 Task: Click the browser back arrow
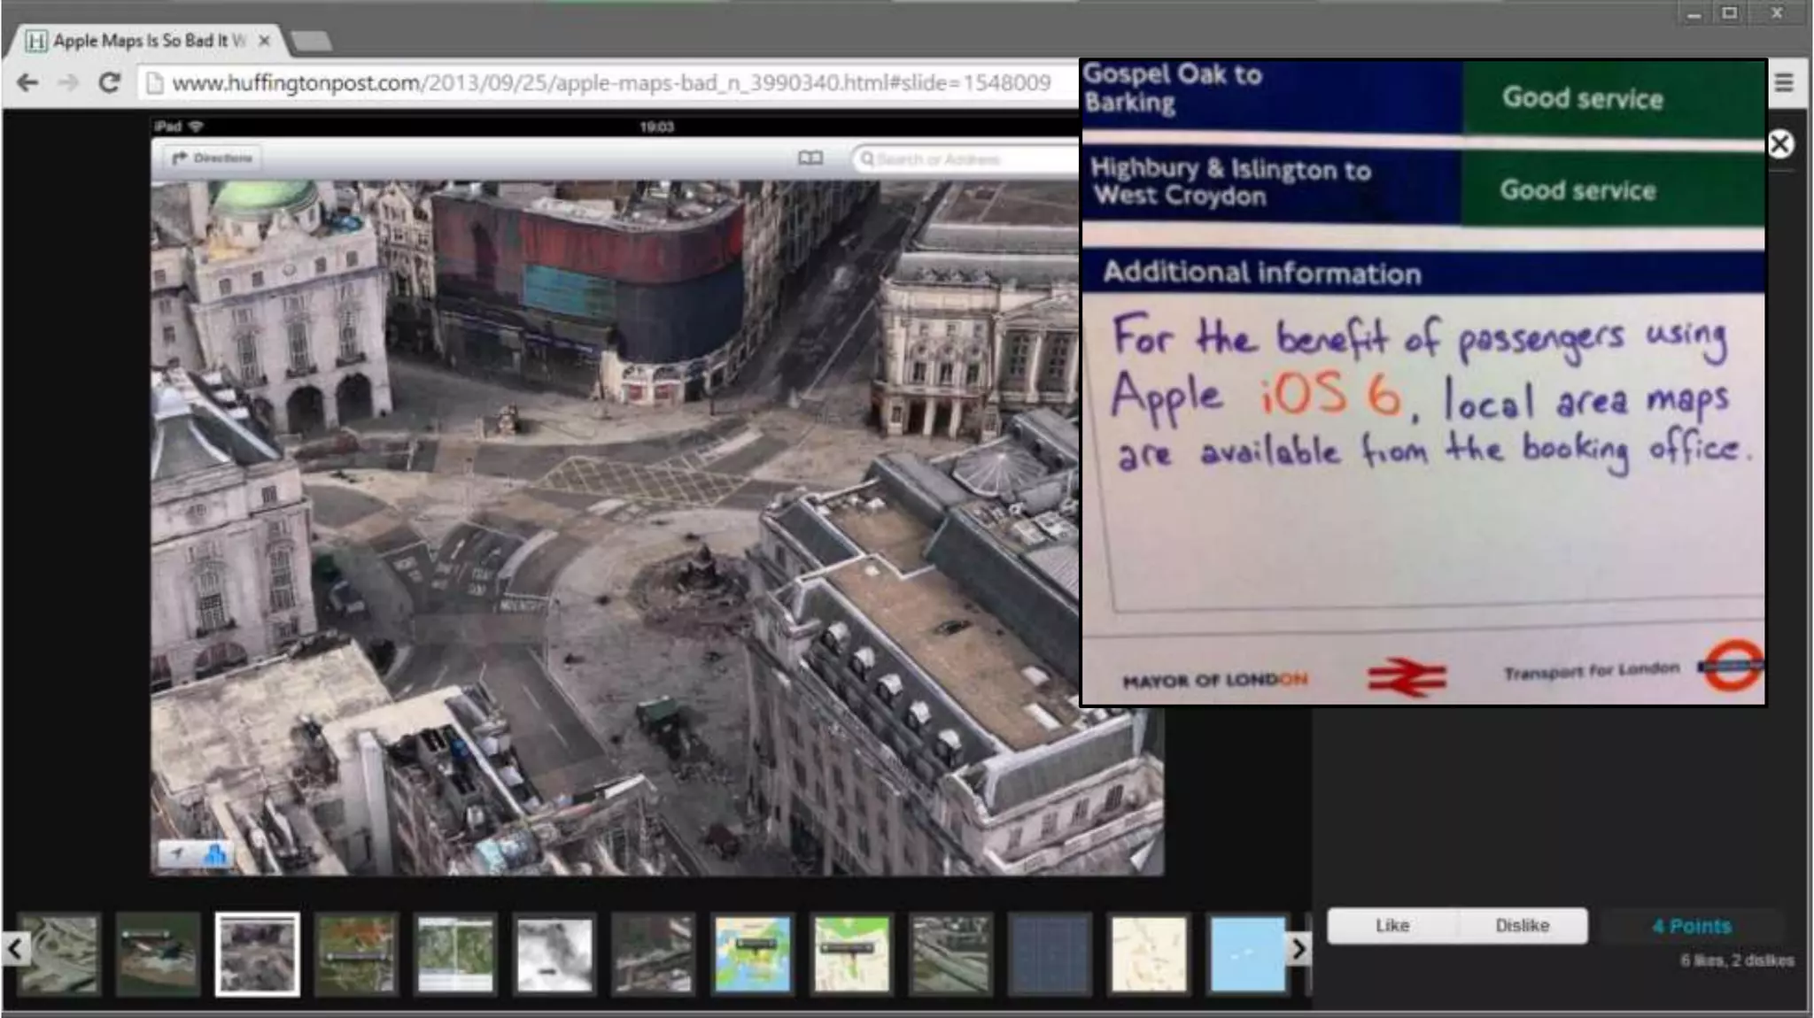27,82
